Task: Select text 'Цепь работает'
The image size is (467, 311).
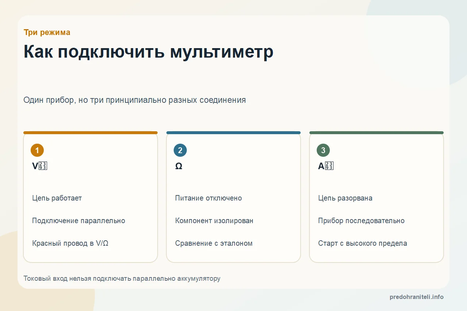Action: pyautogui.click(x=57, y=198)
